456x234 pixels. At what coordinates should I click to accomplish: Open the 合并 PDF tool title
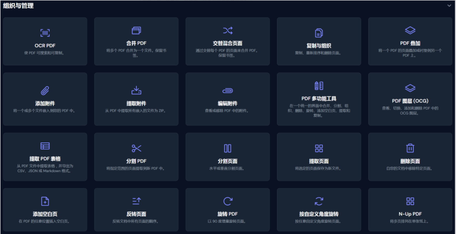(x=136, y=43)
